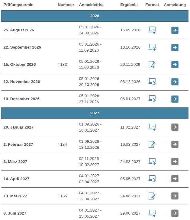Open registration arrow for 25. August 2026
This screenshot has height=220, width=190.
point(175,30)
